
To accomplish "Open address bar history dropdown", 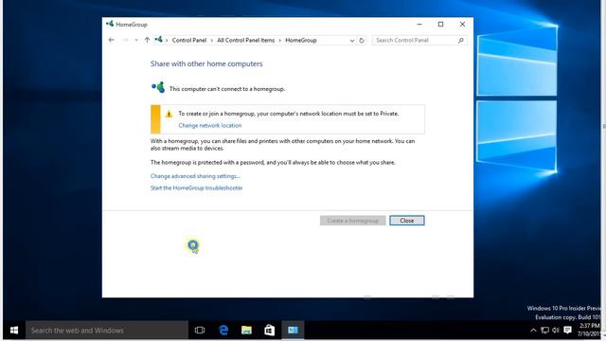I will [351, 40].
